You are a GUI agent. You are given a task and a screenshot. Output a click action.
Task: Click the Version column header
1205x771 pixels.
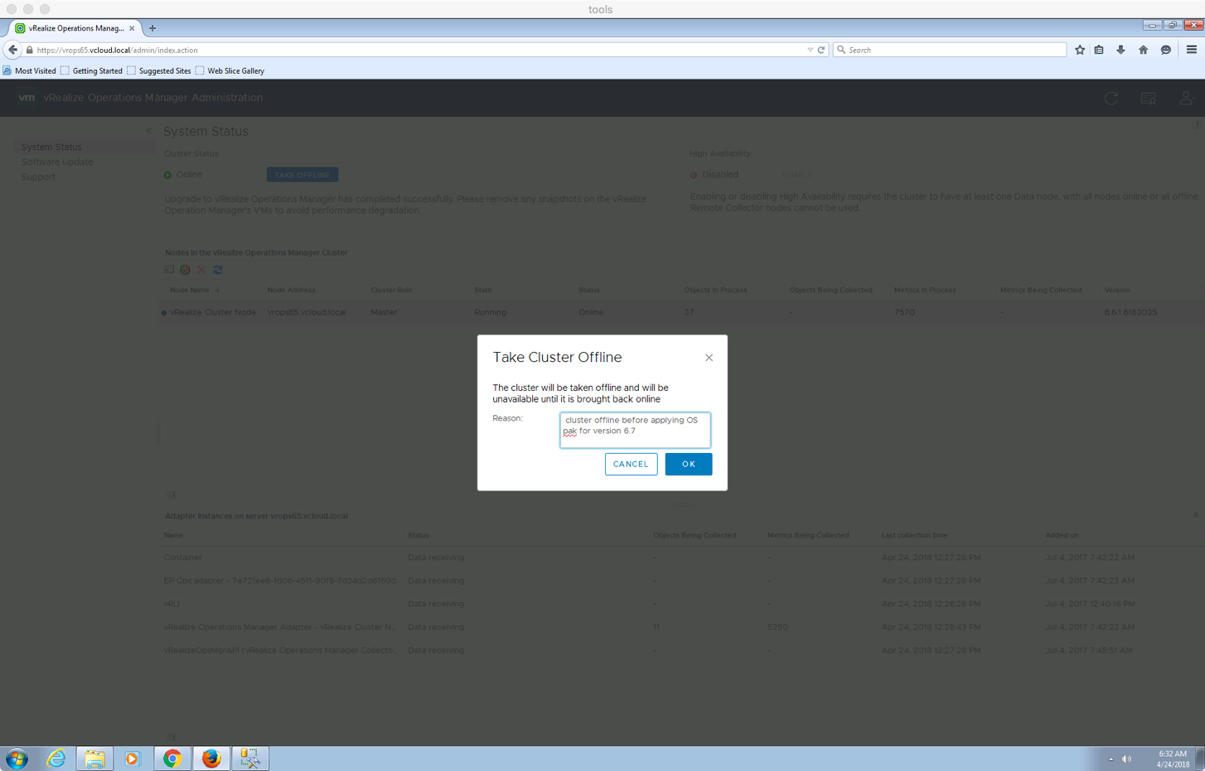pyautogui.click(x=1116, y=290)
